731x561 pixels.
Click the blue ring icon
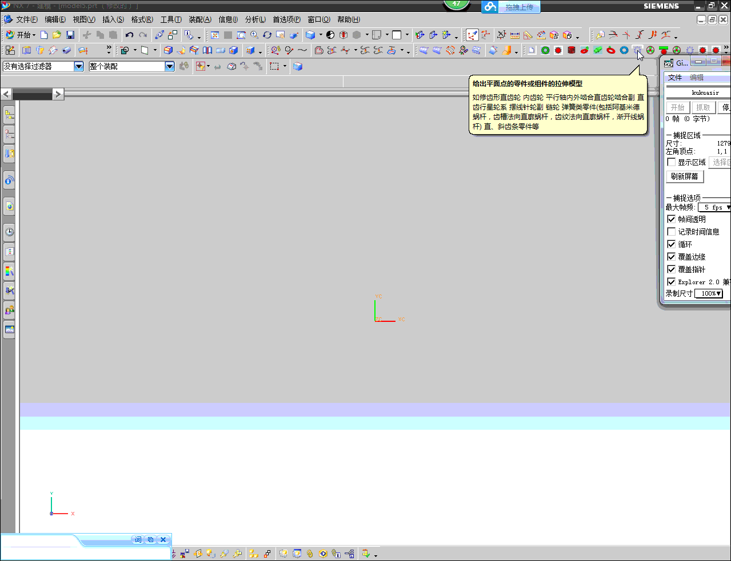pyautogui.click(x=624, y=50)
